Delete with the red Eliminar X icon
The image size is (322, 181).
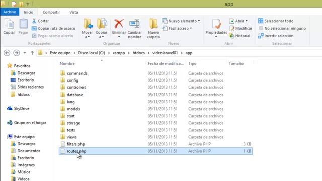119,24
